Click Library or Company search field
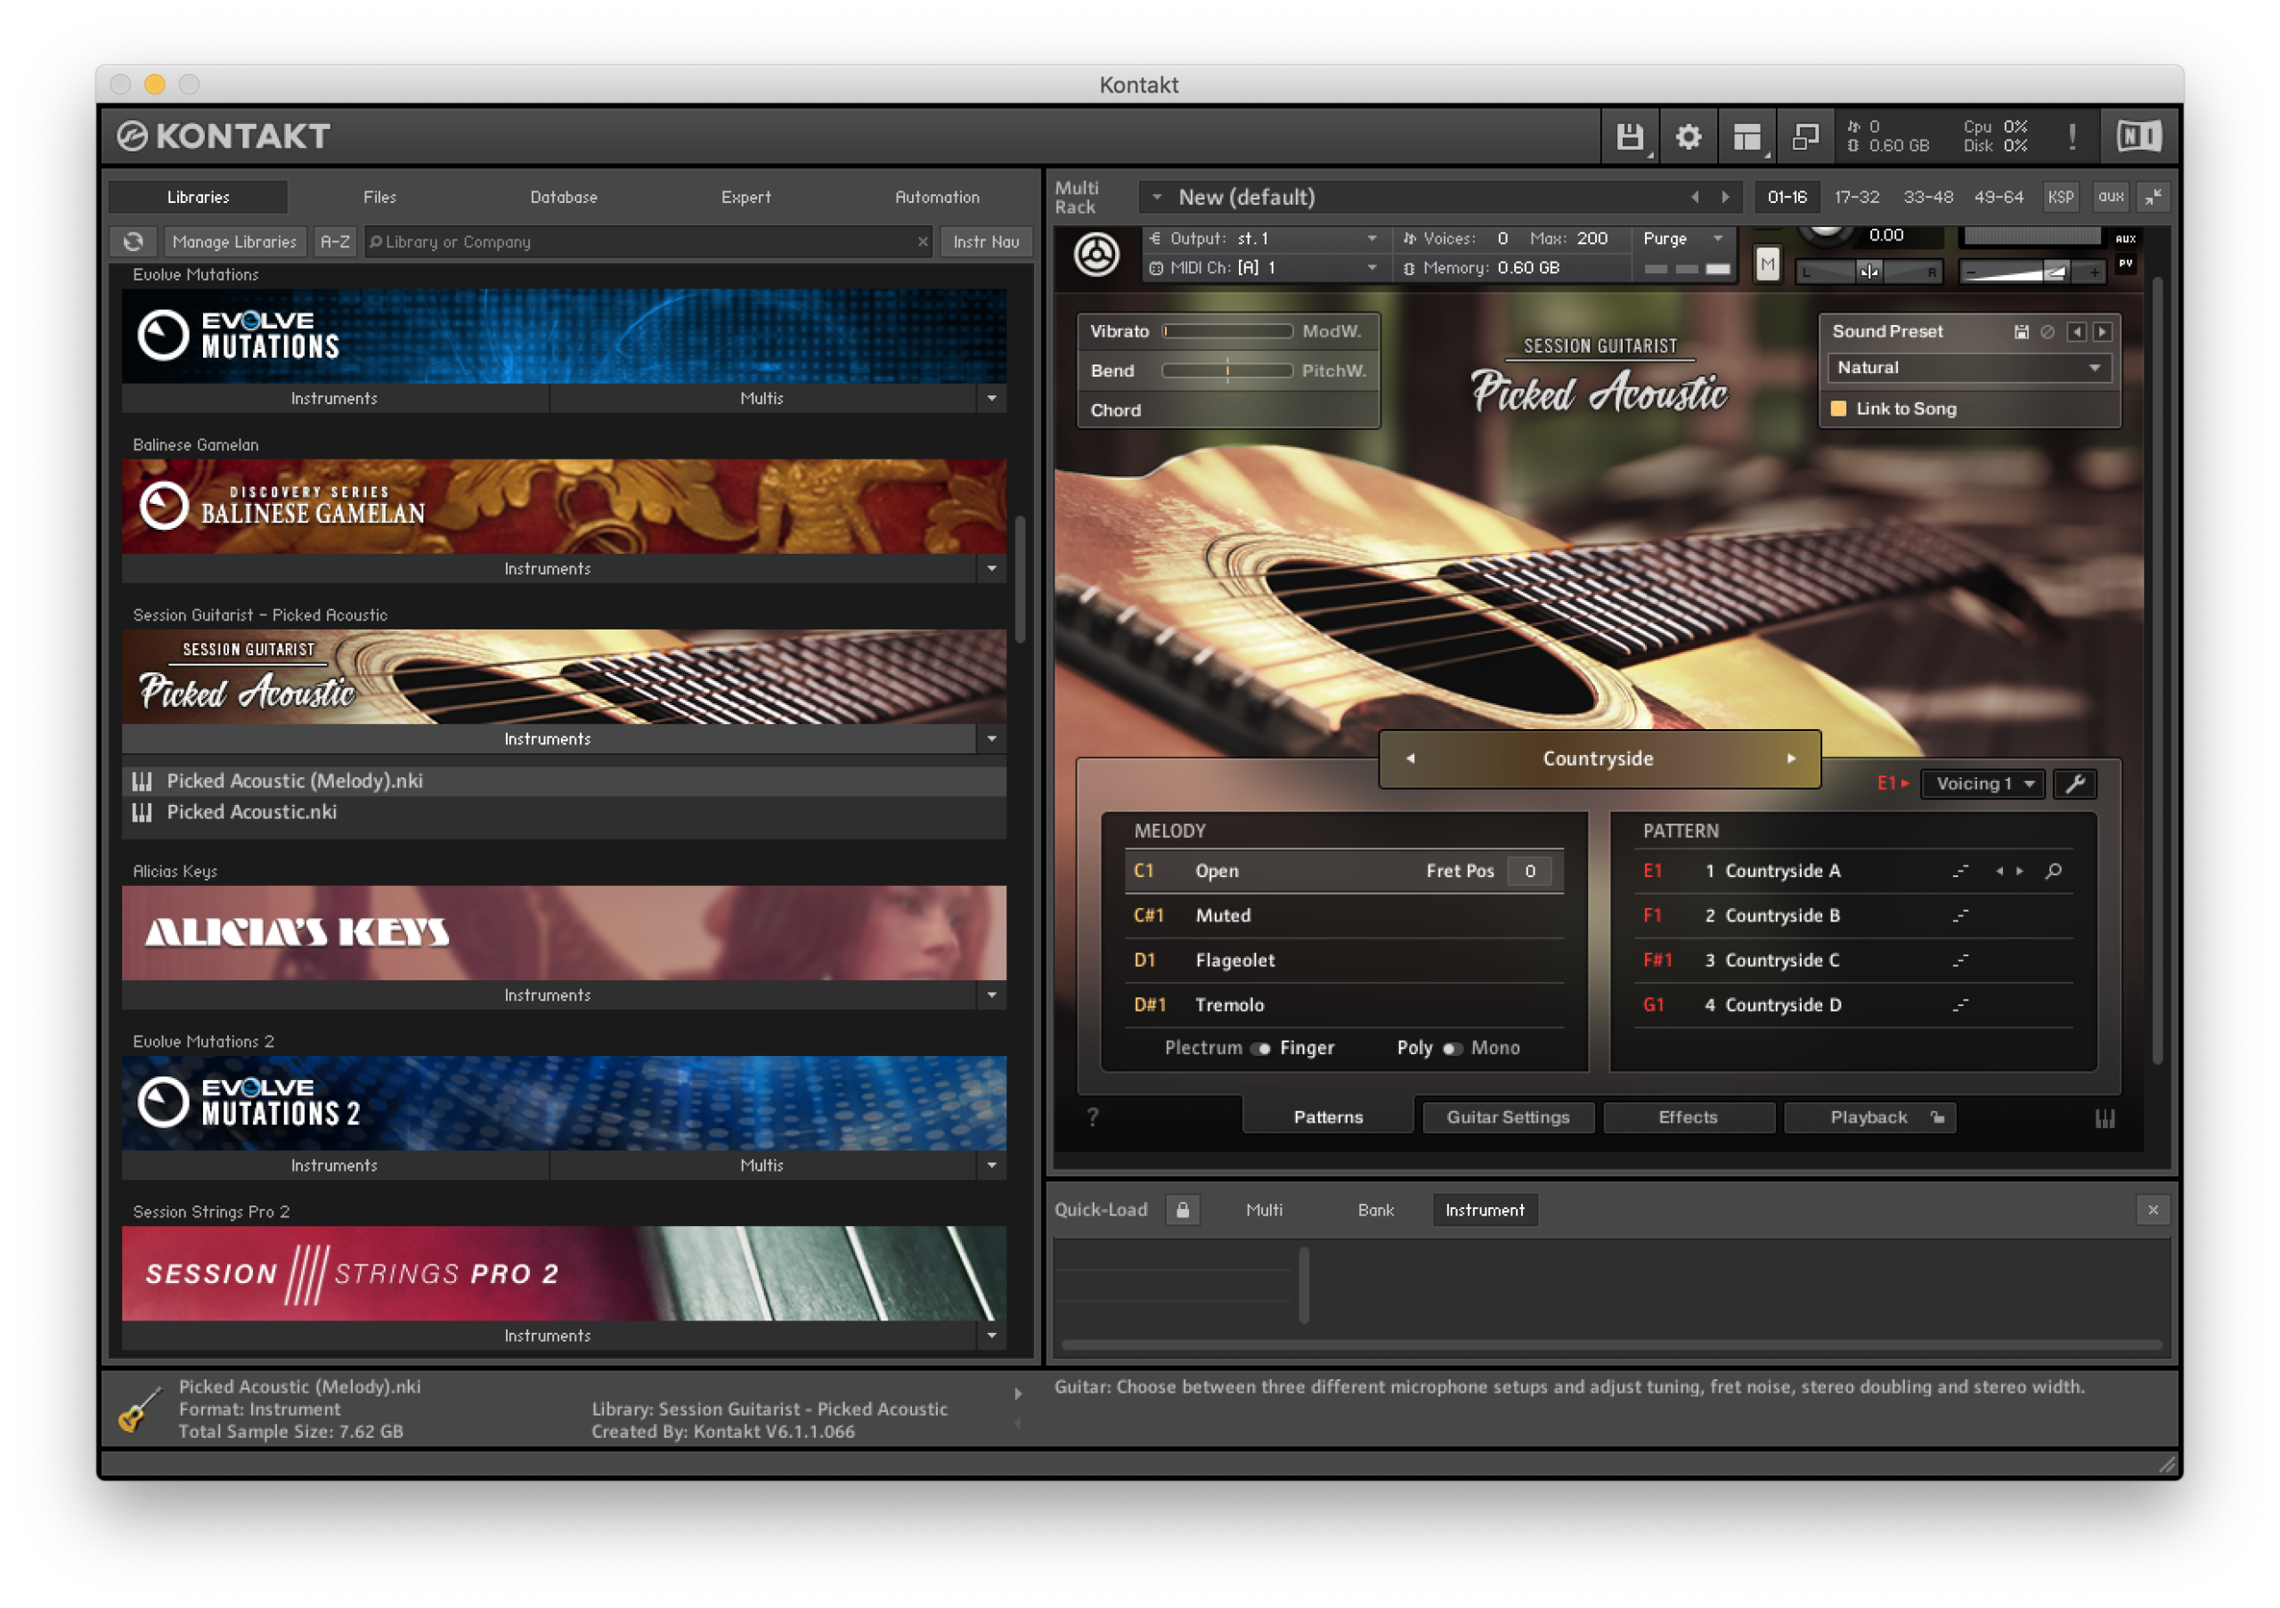 coord(647,242)
